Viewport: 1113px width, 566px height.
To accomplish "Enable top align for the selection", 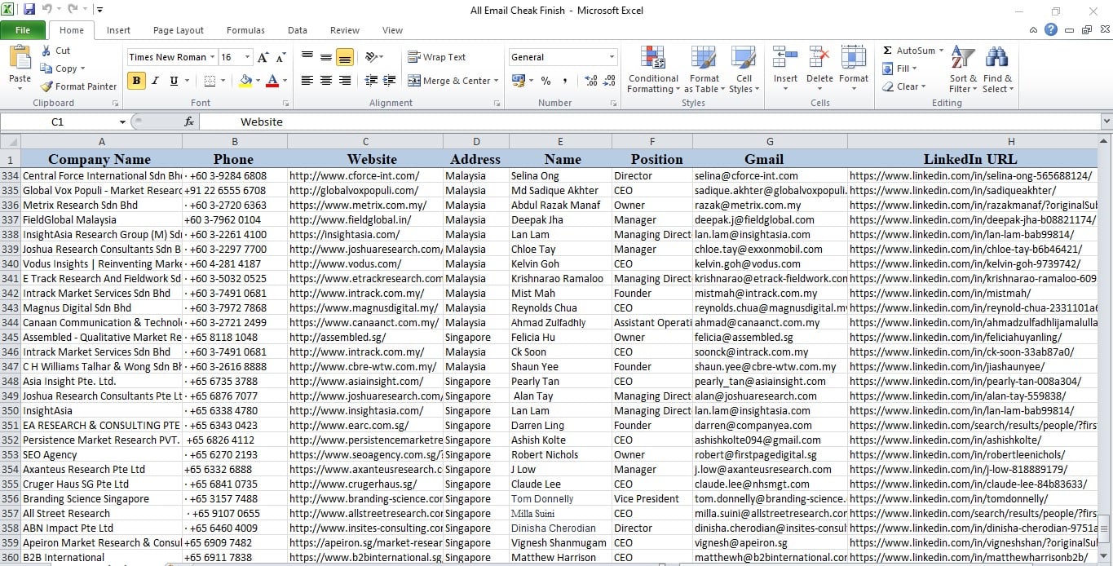I will (x=307, y=55).
